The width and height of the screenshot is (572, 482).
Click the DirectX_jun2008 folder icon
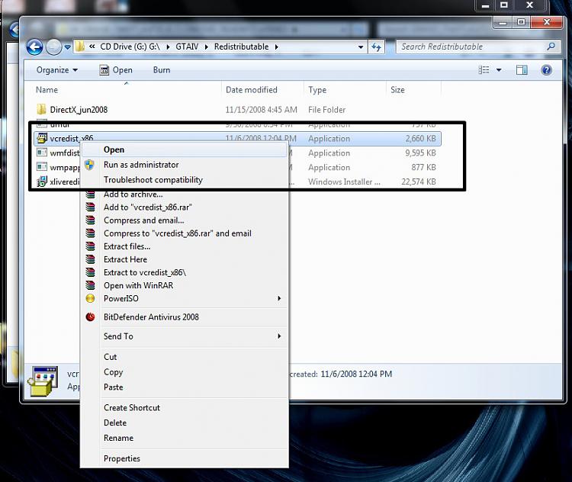tap(42, 109)
